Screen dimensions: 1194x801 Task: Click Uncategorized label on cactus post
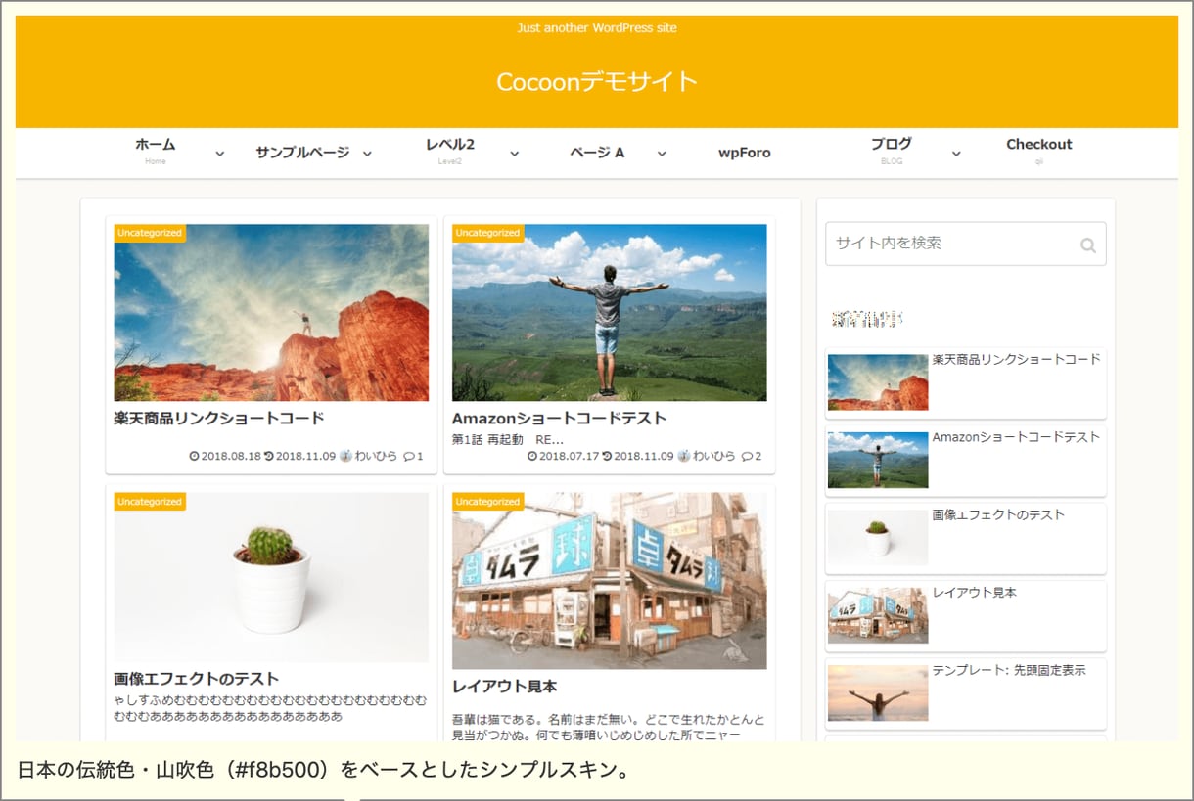150,502
